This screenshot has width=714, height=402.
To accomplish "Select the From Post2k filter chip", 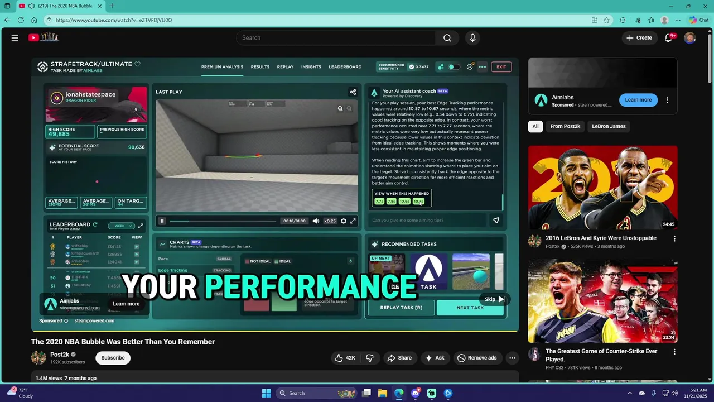I will 565,126.
